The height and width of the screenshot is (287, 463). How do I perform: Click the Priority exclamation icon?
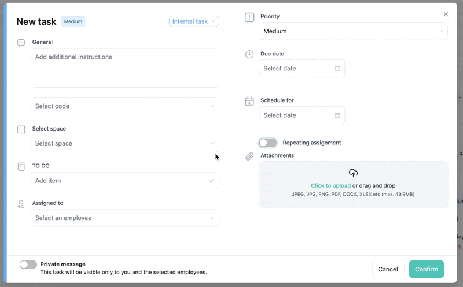(x=249, y=17)
